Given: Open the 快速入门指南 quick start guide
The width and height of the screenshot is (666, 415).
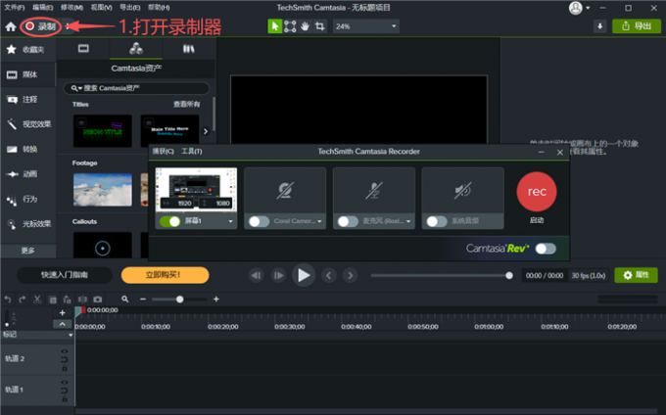Looking at the screenshot, I should (x=65, y=275).
